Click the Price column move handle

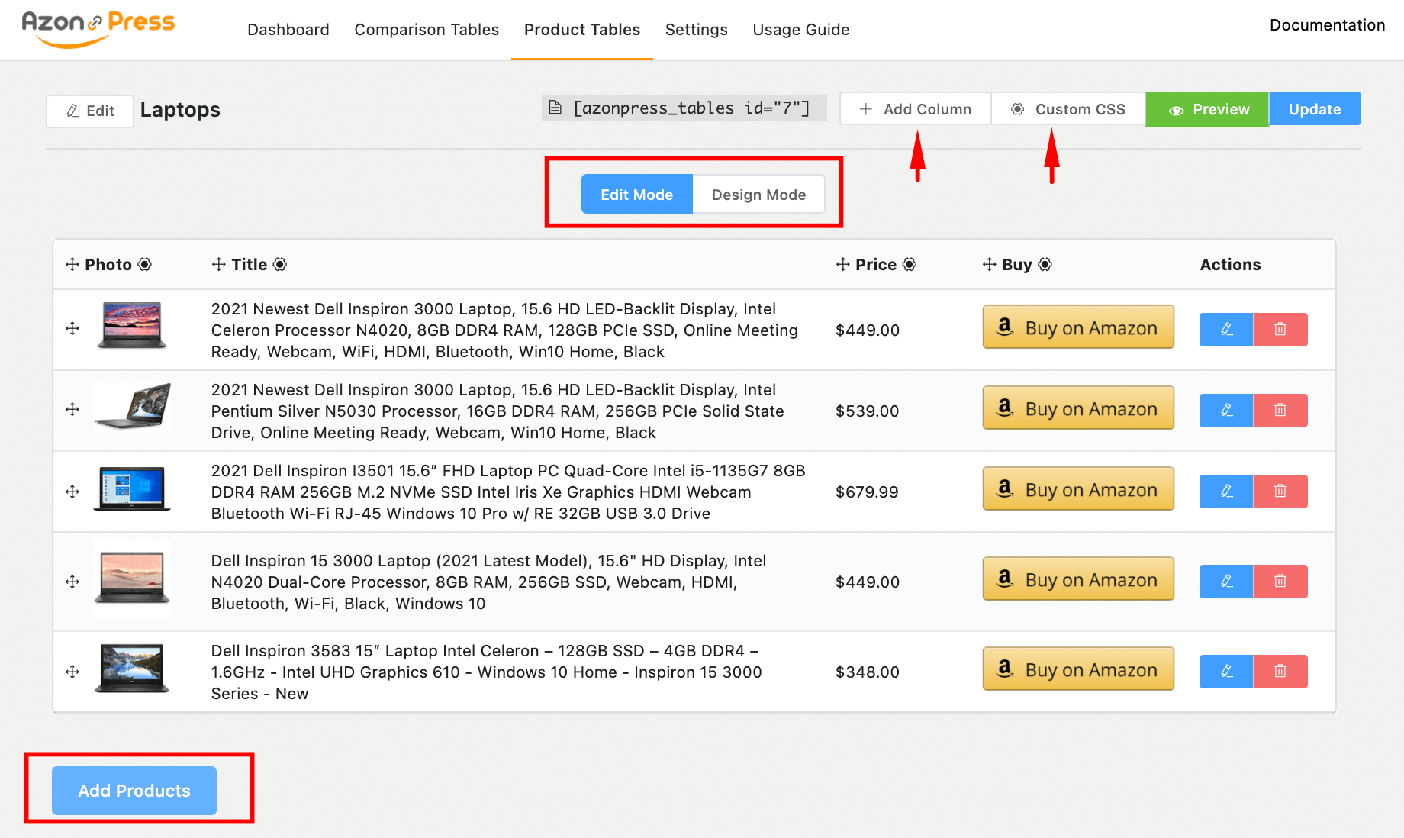tap(843, 264)
